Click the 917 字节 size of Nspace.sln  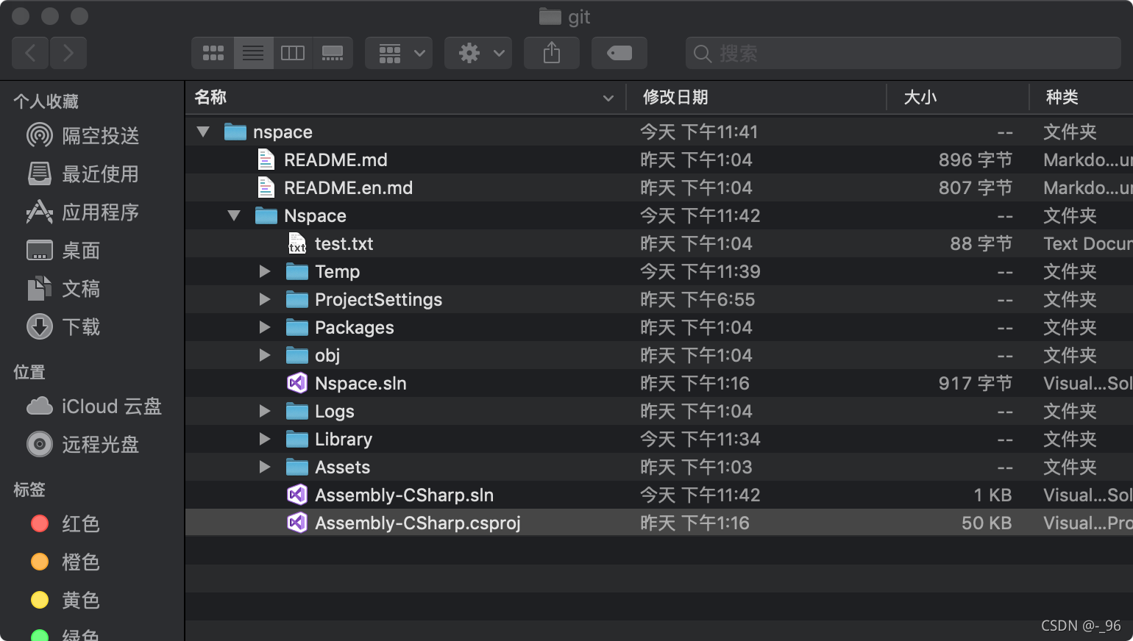[x=976, y=384]
